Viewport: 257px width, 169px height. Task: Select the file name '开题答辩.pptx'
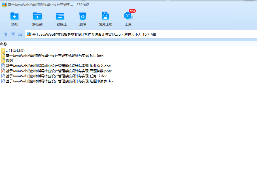59,71
